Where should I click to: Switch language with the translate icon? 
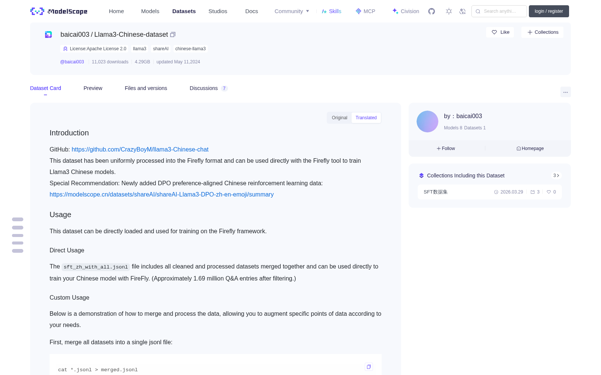(462, 11)
